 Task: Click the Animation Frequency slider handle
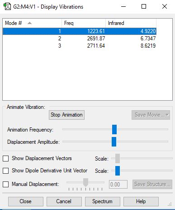coord(114,129)
